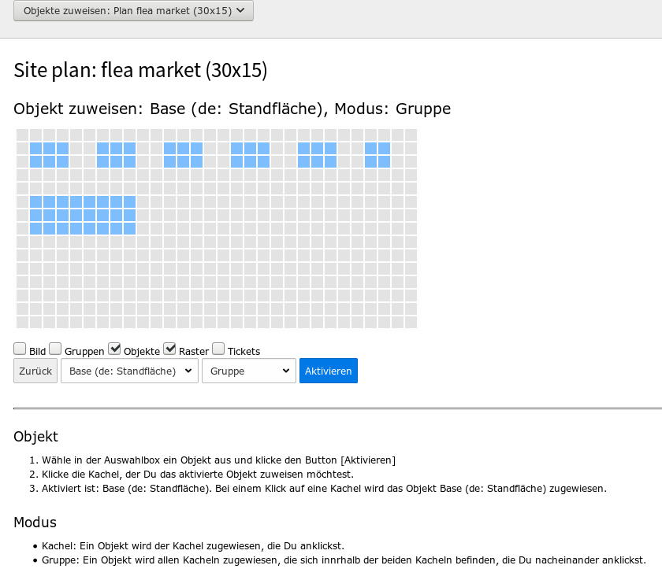The image size is (662, 580).
Task: Enable the Bild checkbox
Action: (20, 349)
